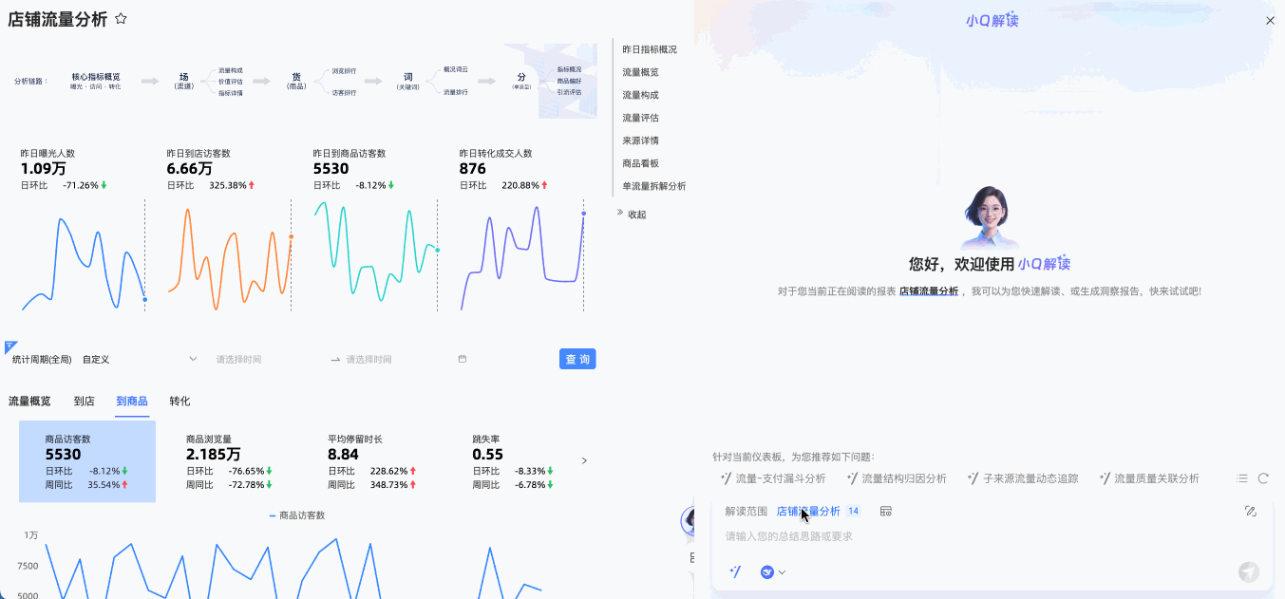
Task: Jump to 单流量拆解分析 in the outline
Action: [653, 186]
